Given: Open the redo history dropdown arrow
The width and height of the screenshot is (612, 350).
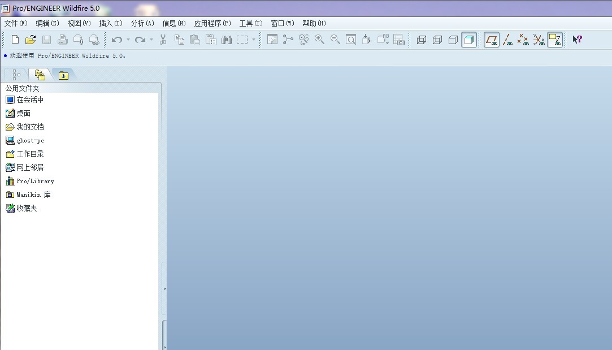Looking at the screenshot, I should click(x=151, y=40).
